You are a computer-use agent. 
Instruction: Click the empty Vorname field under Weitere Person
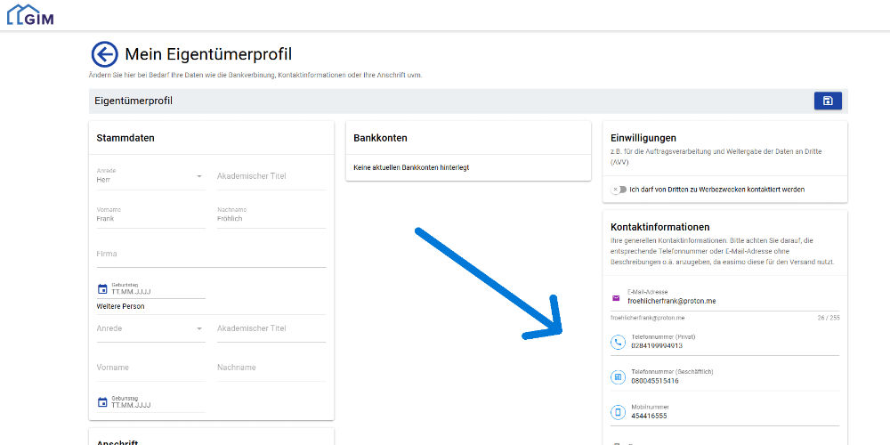click(x=150, y=368)
